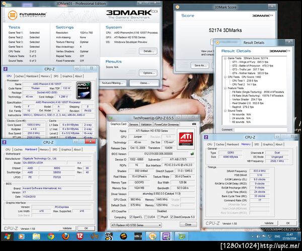Click the 3DMark Score window title icon
Screen dimensions: 302x251
click(178, 7)
